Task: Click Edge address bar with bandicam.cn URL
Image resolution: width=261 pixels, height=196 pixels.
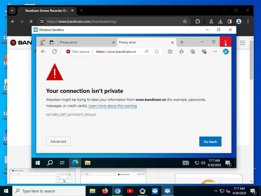Action: [116, 52]
